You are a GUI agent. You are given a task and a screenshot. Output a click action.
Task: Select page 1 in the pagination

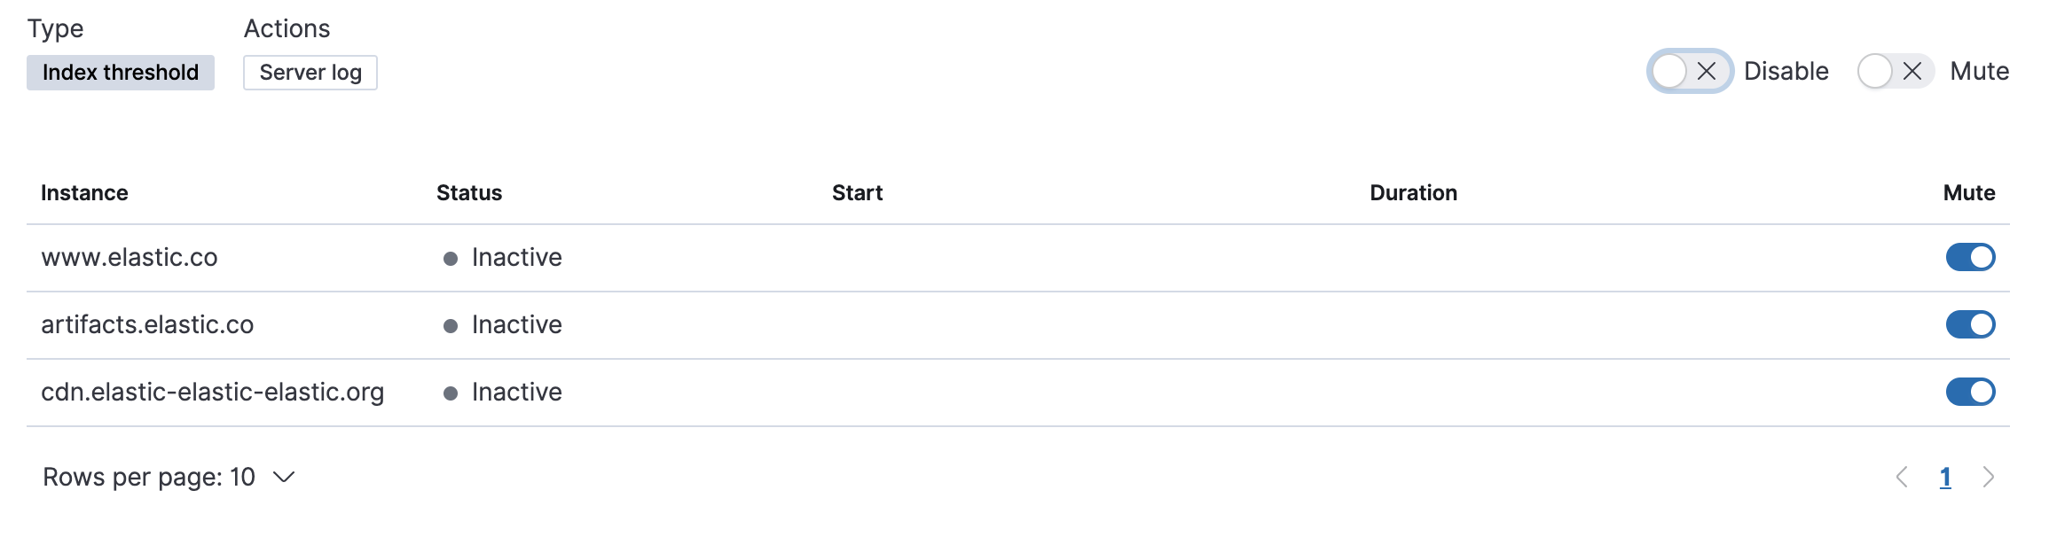pos(1946,477)
